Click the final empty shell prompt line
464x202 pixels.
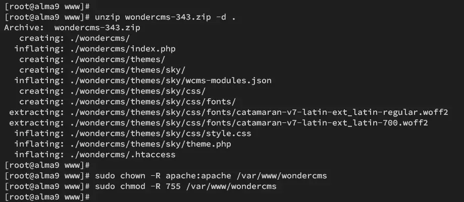47,197
